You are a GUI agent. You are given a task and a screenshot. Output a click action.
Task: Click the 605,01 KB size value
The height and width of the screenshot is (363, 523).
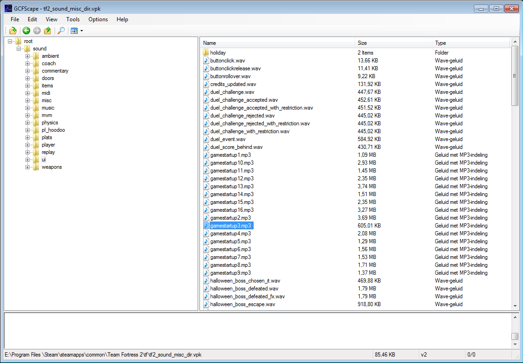point(369,226)
